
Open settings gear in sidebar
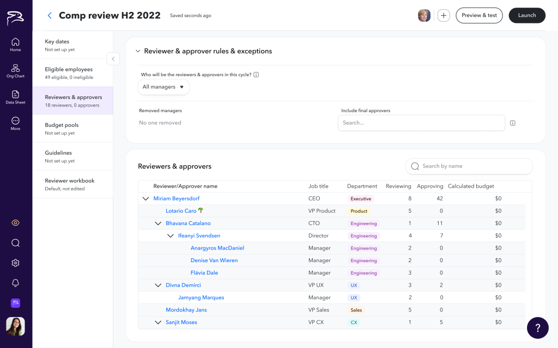15,263
